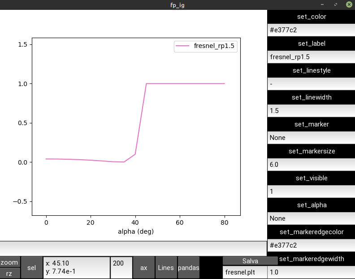Click the pandas button
Viewport: 355px width, 279px height.
[x=188, y=268]
